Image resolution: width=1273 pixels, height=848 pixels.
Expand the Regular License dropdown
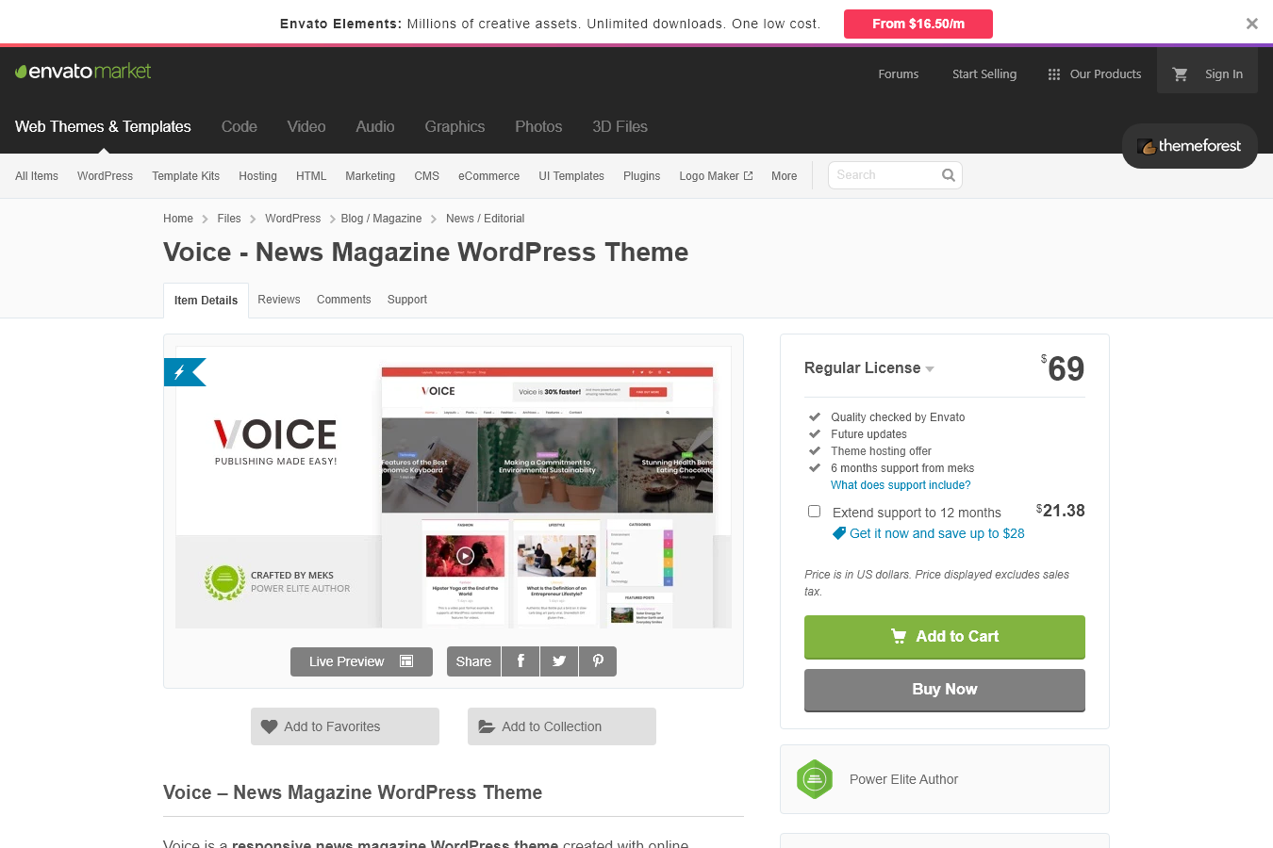[869, 368]
